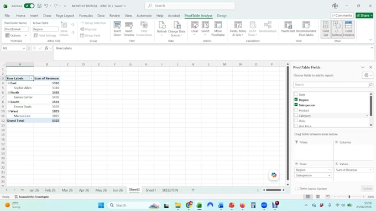Click the worksheet vertical scrollbar
376x211 pixels.
[288, 123]
